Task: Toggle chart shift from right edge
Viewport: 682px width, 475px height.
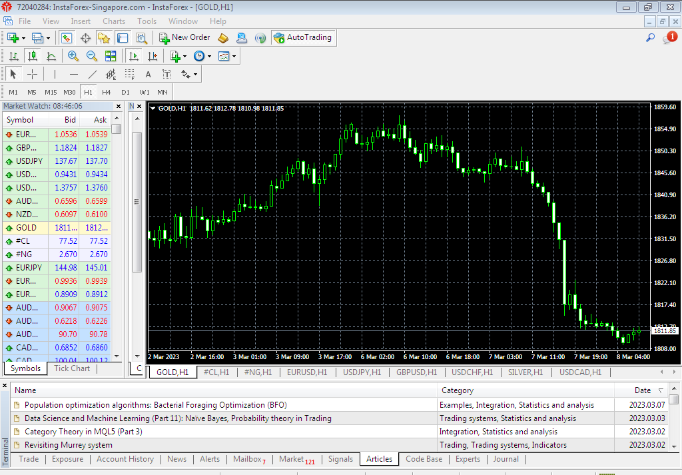Action: click(x=153, y=56)
